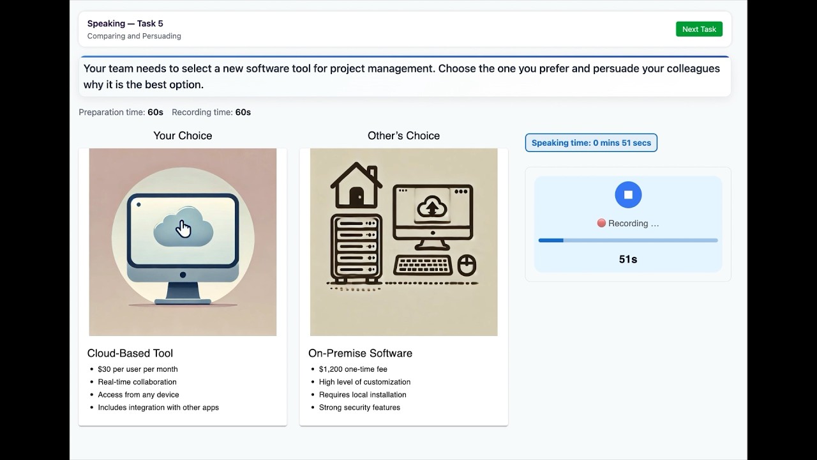Click the "Cloud-Based Tool" heading
Screen dimensions: 817x460
click(x=130, y=353)
